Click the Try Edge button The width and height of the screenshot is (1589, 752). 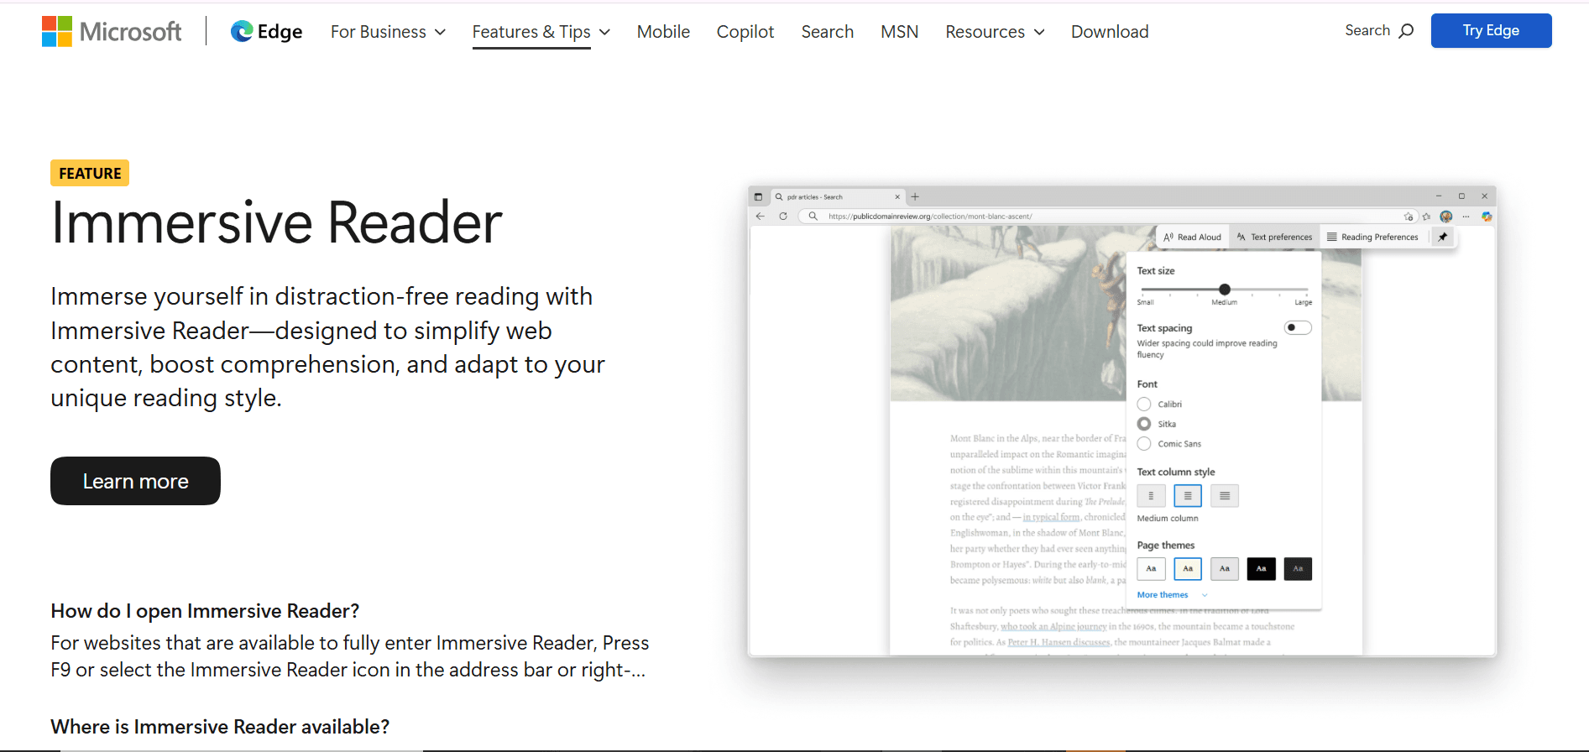(1491, 31)
